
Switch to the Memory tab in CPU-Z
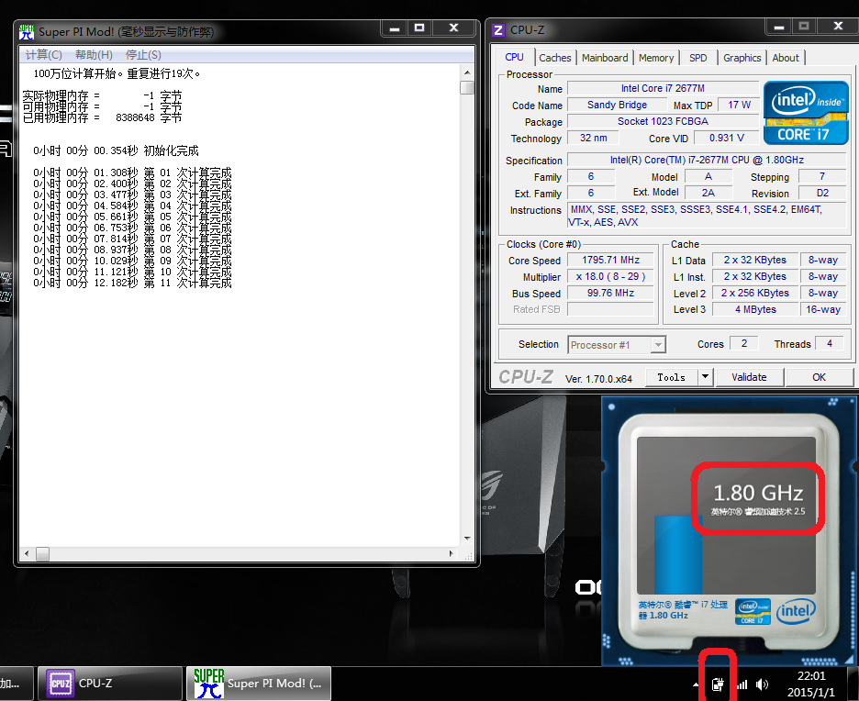[656, 58]
